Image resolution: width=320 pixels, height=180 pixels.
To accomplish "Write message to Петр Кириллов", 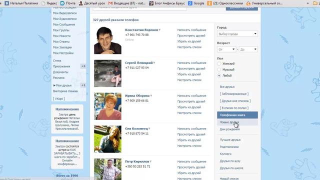I will 191,161.
